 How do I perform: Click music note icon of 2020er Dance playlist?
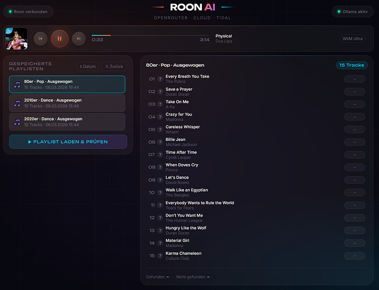tap(17, 122)
